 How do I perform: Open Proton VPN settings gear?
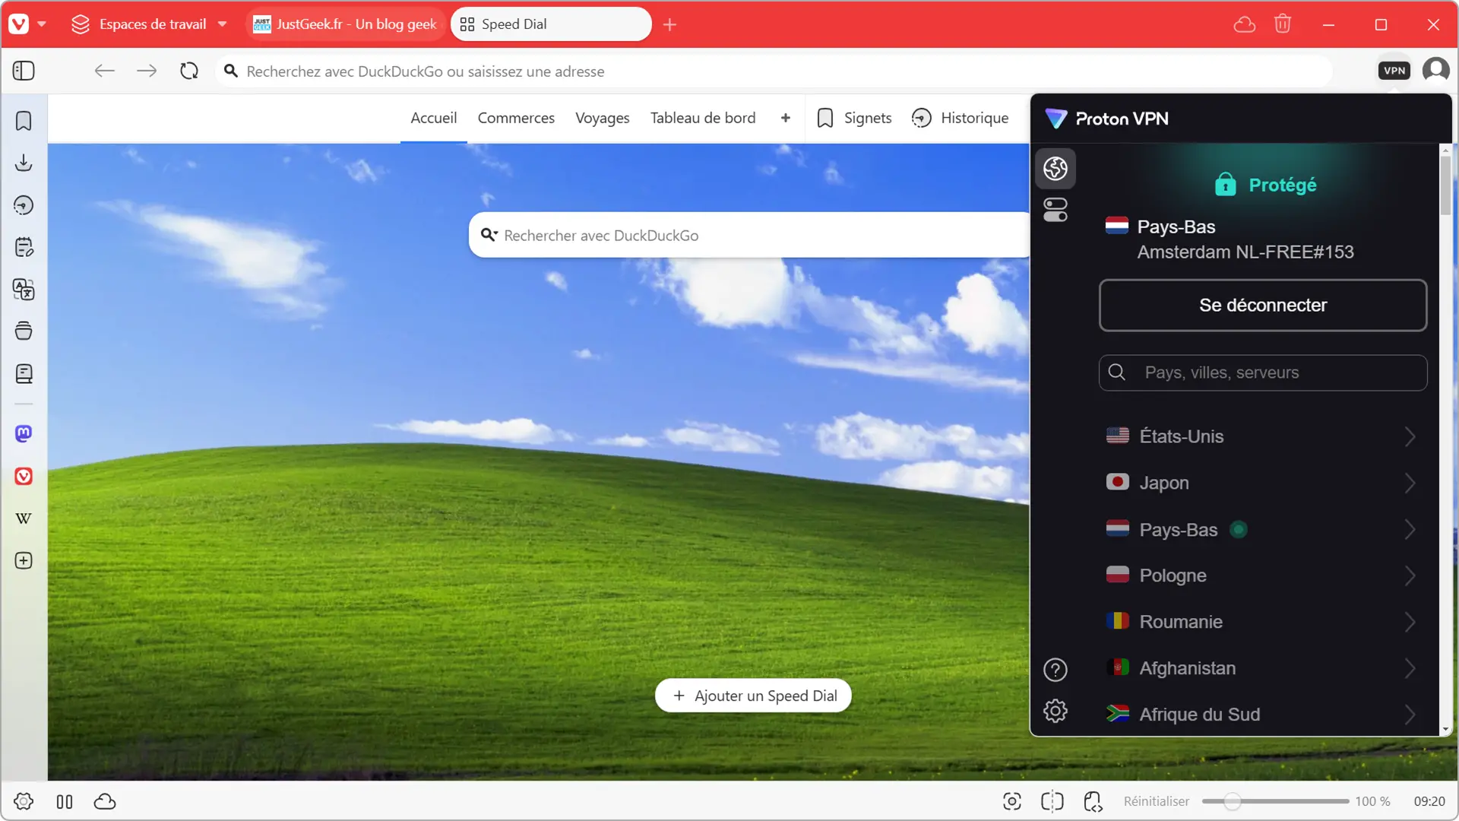pyautogui.click(x=1055, y=711)
